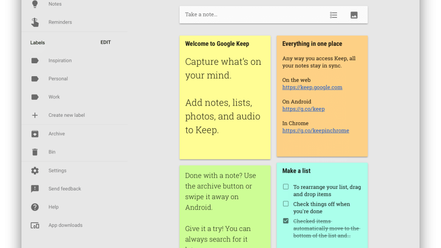Click 'Add notes, lists, photos' paragraph

(222, 116)
